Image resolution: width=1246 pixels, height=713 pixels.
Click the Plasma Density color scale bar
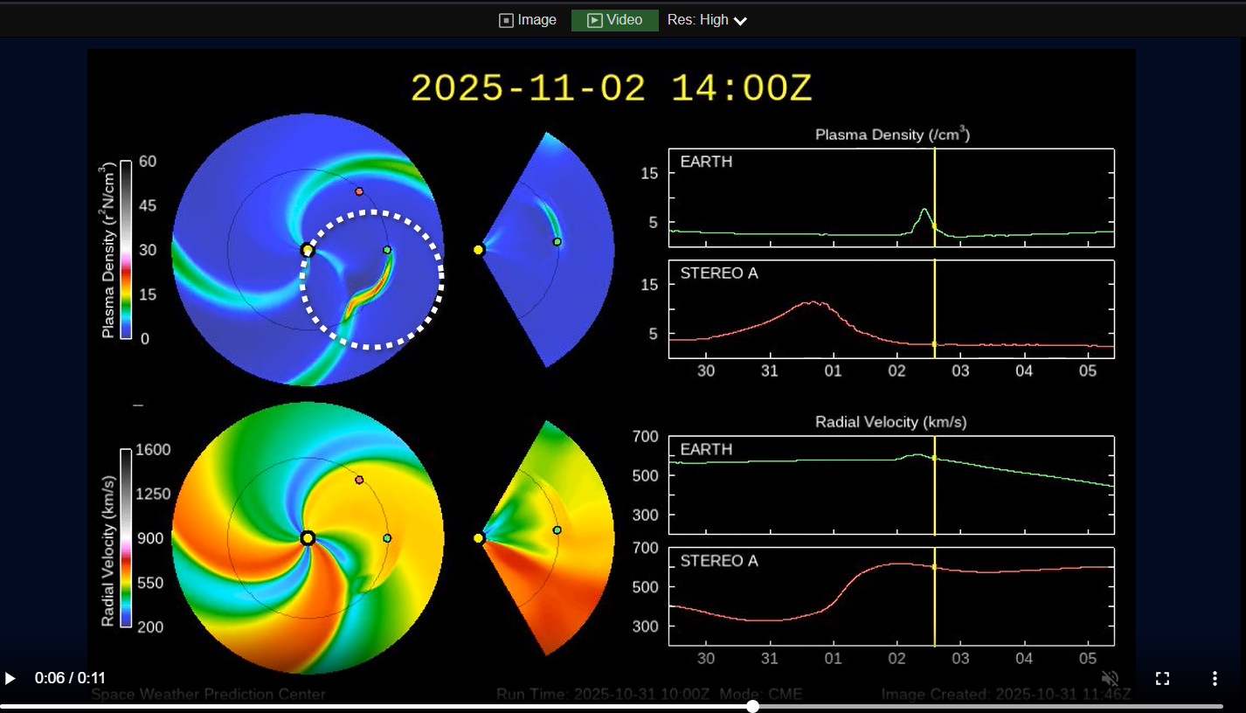click(126, 249)
